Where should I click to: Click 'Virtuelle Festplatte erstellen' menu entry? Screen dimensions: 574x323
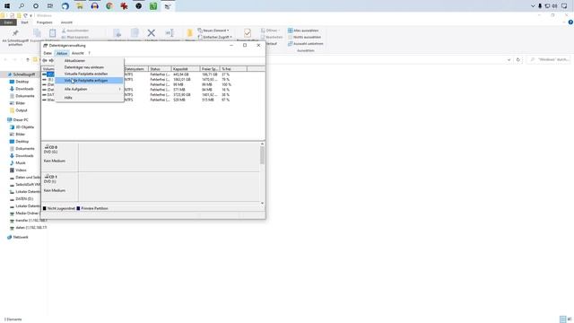pos(86,74)
